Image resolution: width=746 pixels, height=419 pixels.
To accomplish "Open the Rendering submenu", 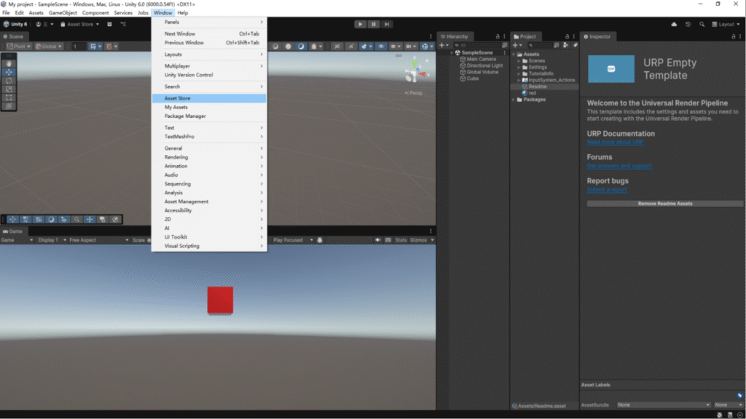I will click(209, 157).
